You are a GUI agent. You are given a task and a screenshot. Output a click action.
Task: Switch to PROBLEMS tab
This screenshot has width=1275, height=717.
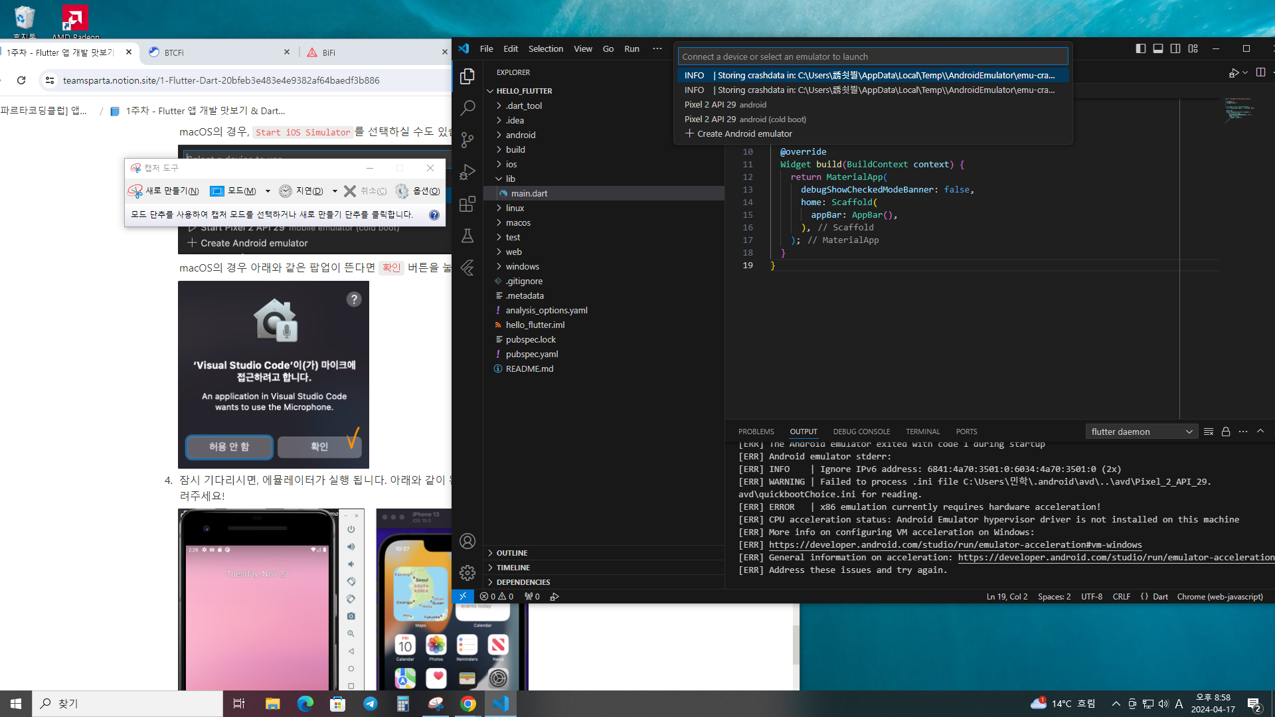756,432
